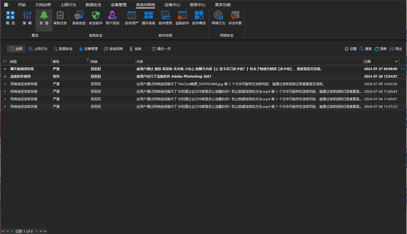Select the 盗版软件使用 alert row
Image resolution: width=407 pixels, height=234 pixels.
[203, 77]
